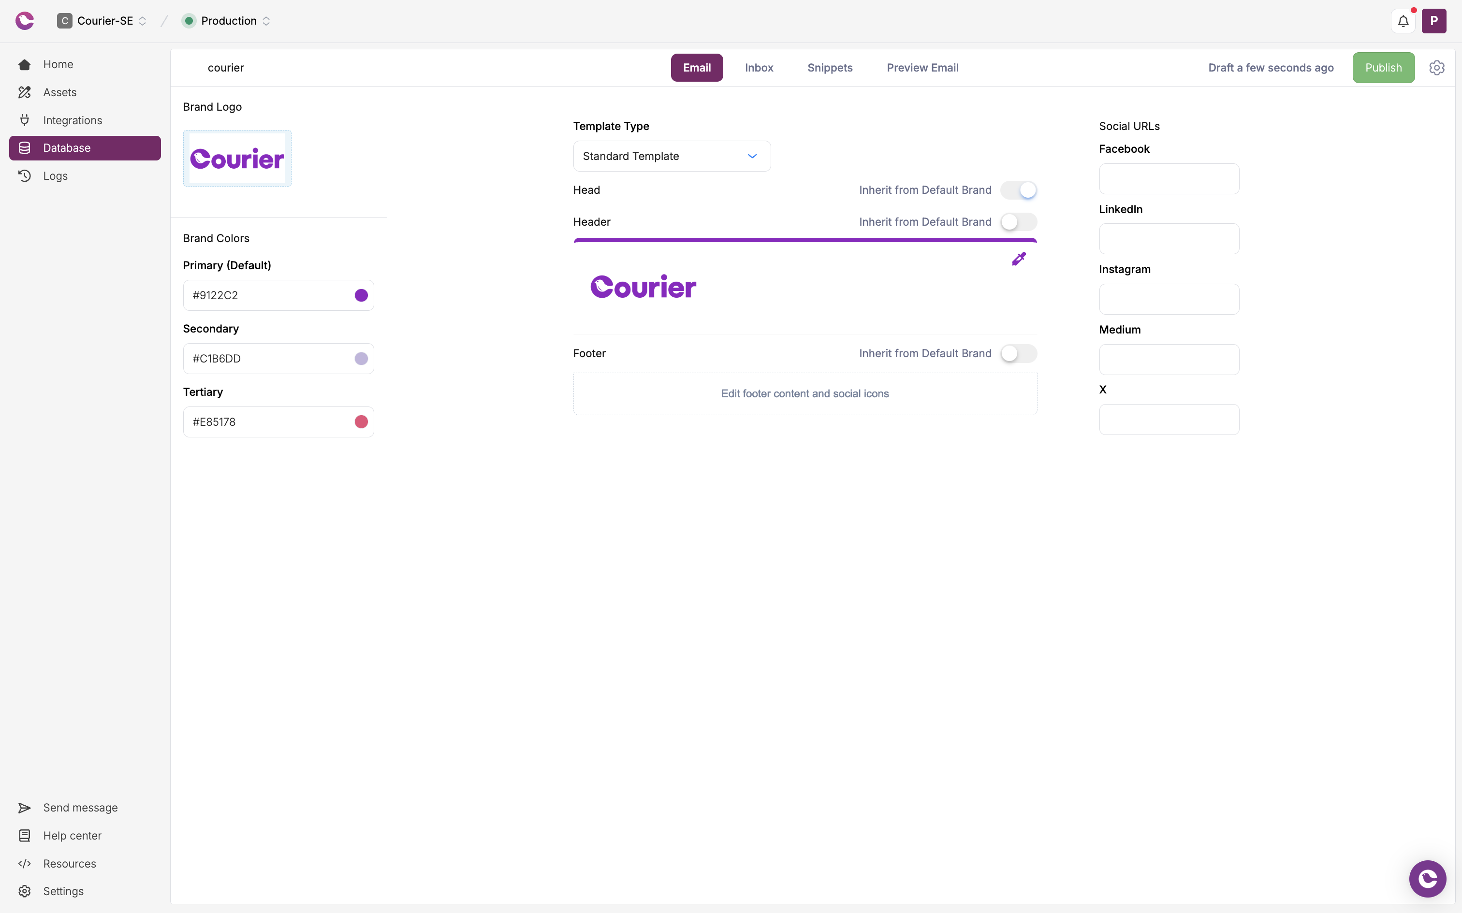Click Edit footer content and social icons
1462x913 pixels.
tap(804, 394)
